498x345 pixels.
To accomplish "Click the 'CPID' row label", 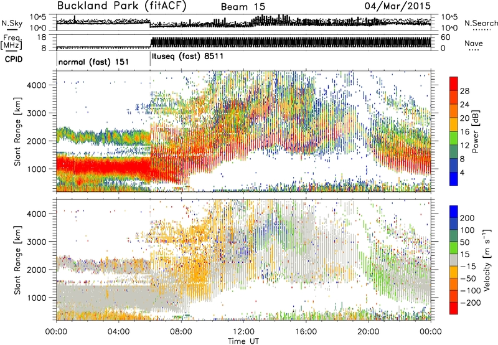I will pyautogui.click(x=14, y=59).
